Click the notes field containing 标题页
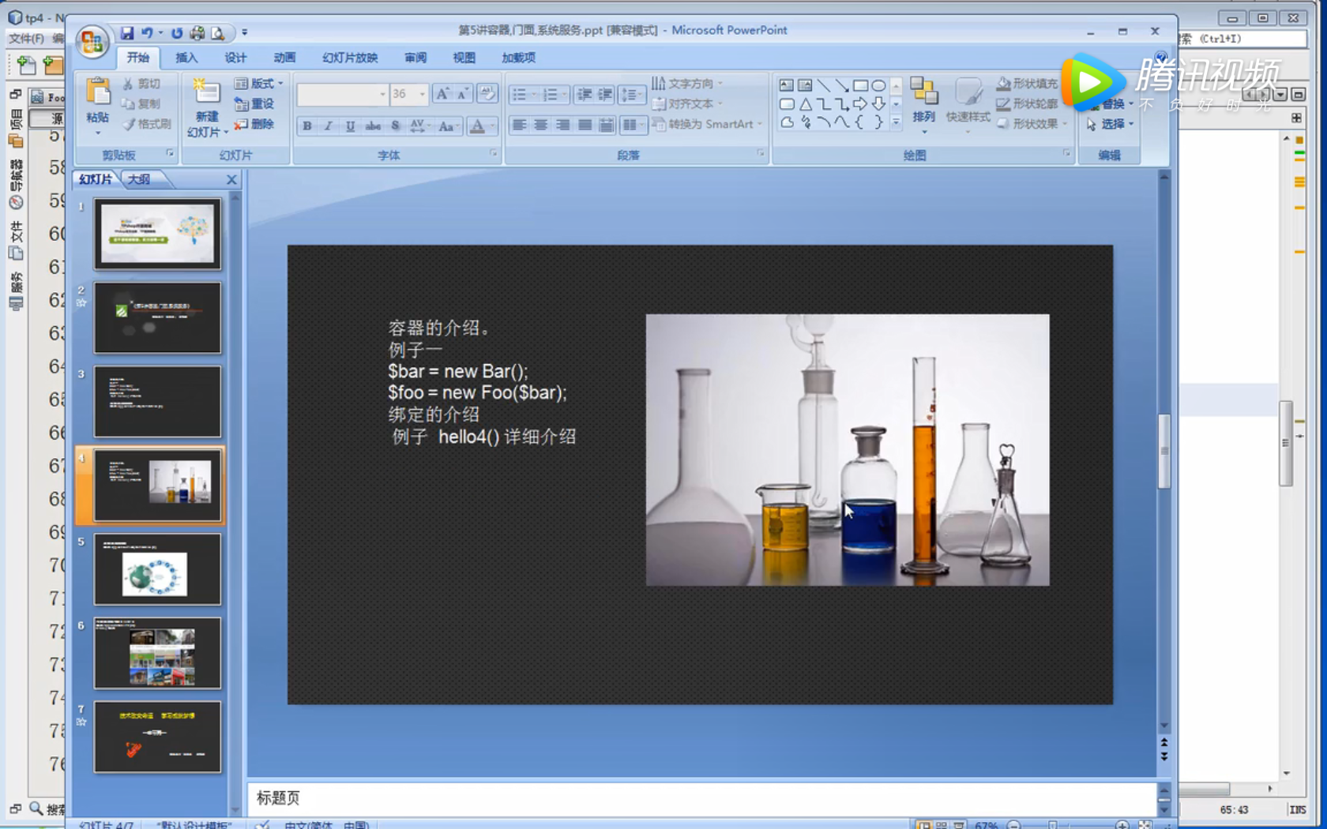The height and width of the screenshot is (829, 1327). [x=701, y=798]
